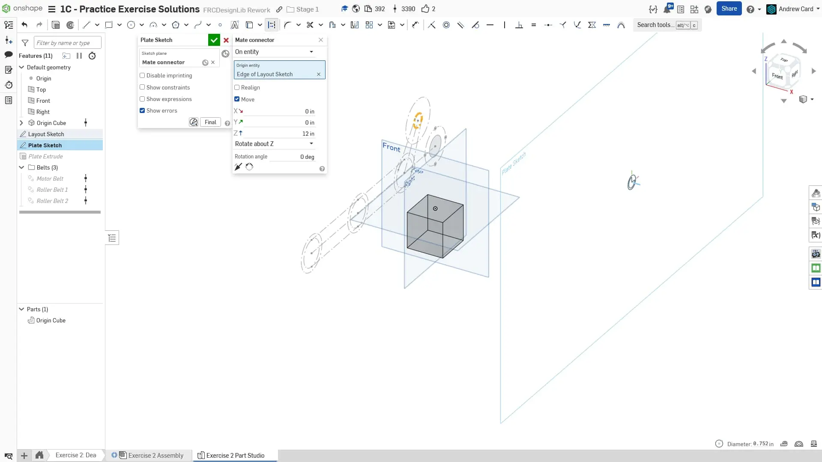Click the Final button
The width and height of the screenshot is (822, 462).
pos(210,122)
